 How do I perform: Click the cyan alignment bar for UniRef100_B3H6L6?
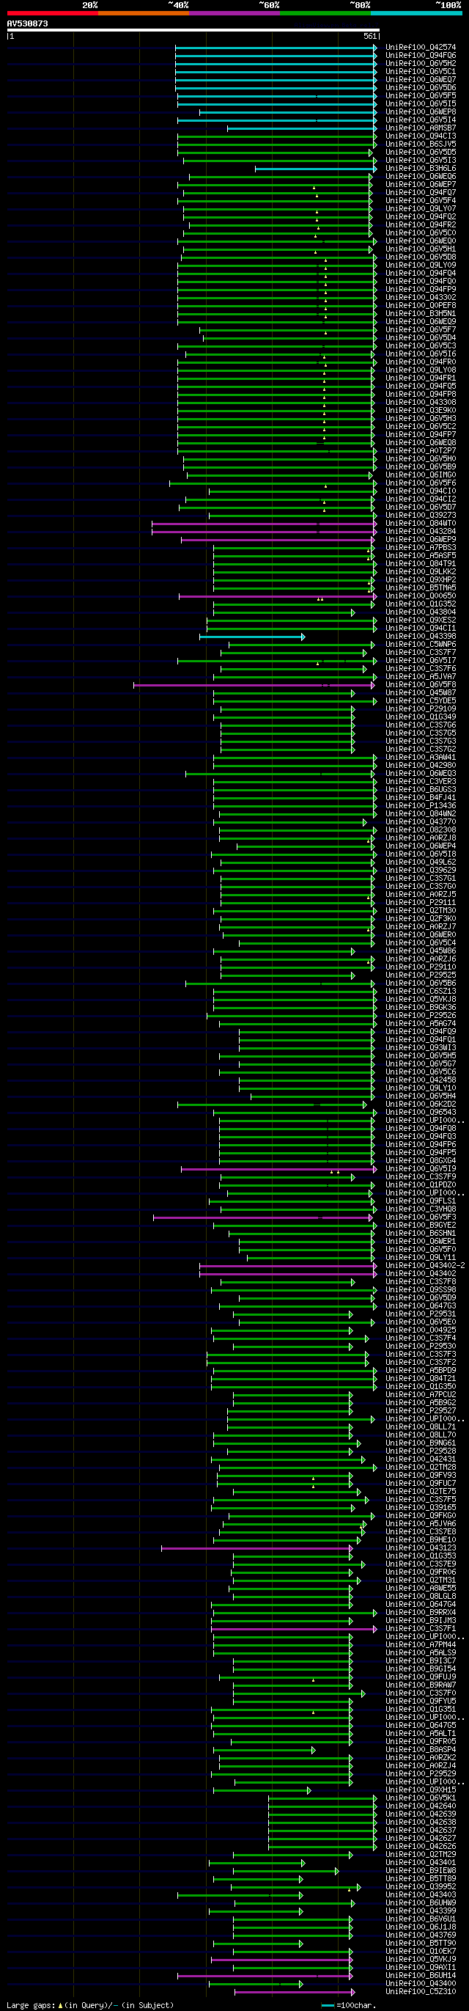coord(316,169)
